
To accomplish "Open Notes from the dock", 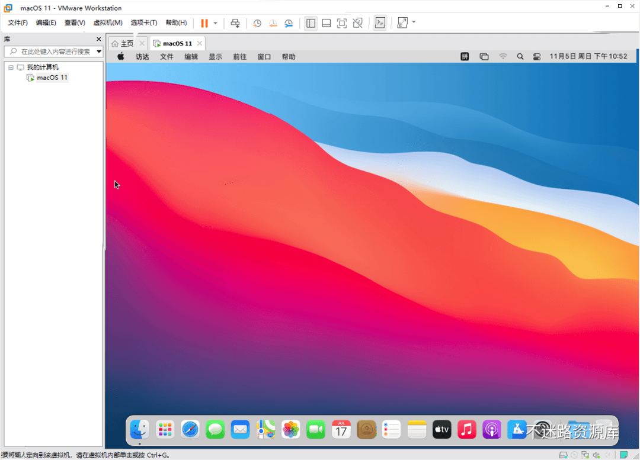I will (x=417, y=429).
